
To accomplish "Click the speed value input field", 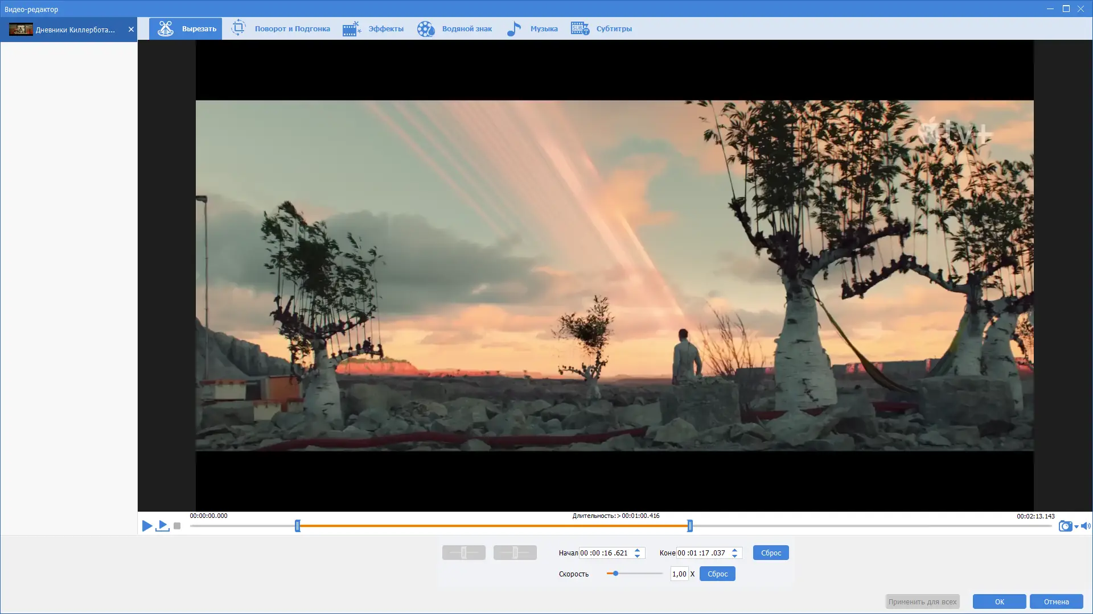I will pos(679,574).
